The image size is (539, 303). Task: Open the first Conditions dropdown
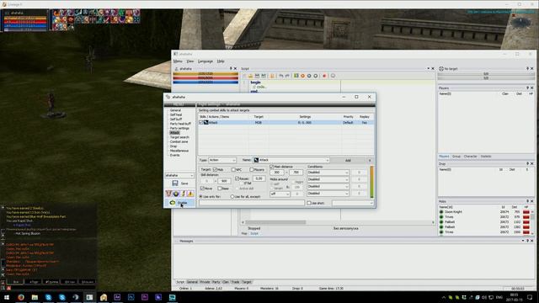pos(328,173)
